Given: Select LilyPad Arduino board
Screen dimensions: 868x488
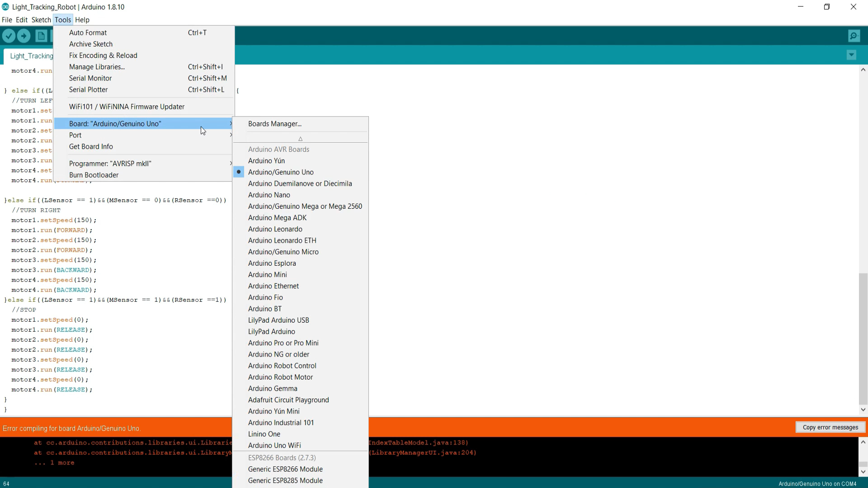Looking at the screenshot, I should click(x=300, y=332).
